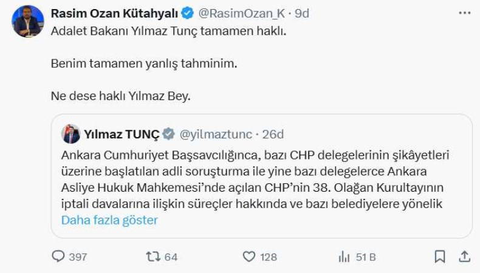This screenshot has height=273, width=480.
Task: Open Rasim Ozan Kütahyalı's profile picture
Action: pyautogui.click(x=27, y=21)
